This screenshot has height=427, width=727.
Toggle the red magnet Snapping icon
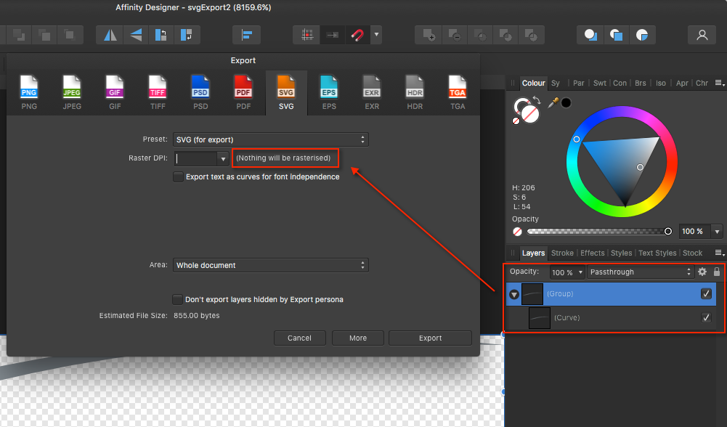click(x=357, y=35)
